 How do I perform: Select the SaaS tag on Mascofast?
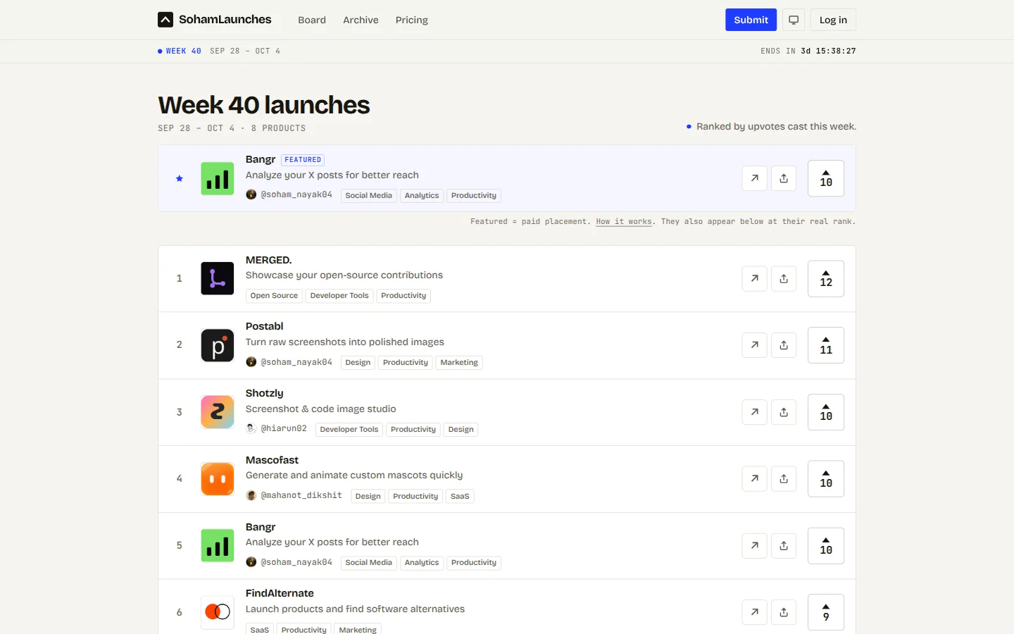[x=460, y=497]
